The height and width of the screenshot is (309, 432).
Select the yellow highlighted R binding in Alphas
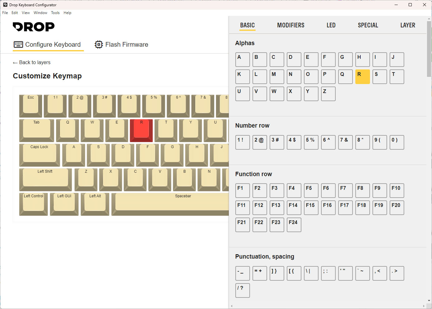tap(362, 77)
